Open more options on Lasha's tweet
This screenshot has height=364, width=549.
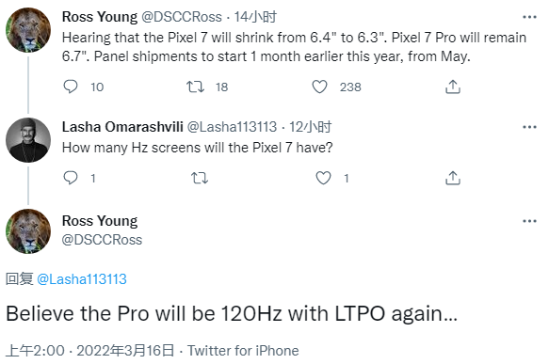pyautogui.click(x=529, y=127)
